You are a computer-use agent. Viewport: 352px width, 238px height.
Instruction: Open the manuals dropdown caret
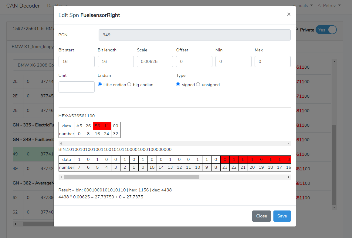click(x=311, y=5)
